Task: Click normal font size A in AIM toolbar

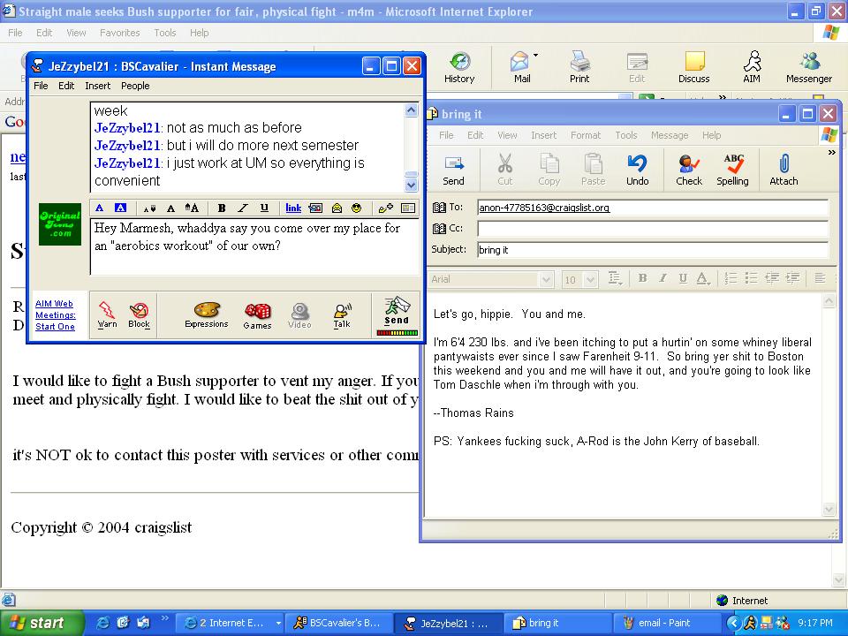Action: (x=170, y=208)
